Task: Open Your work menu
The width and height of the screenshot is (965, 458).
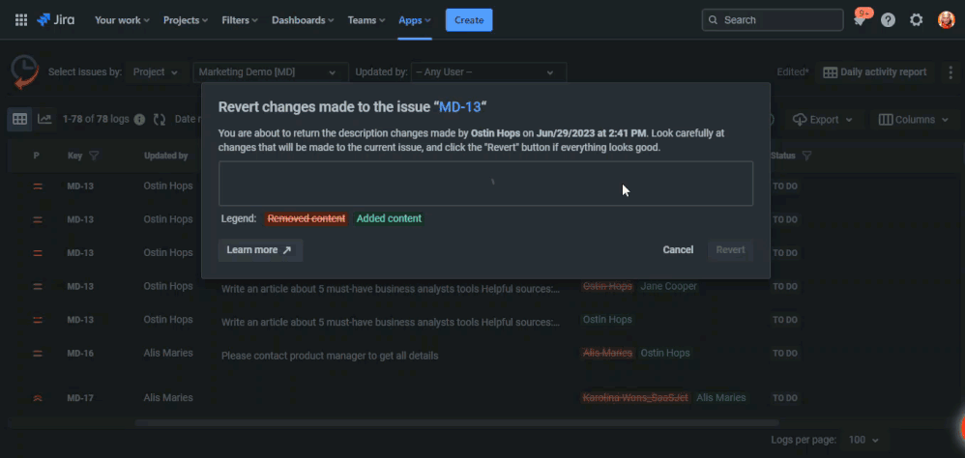Action: point(121,20)
